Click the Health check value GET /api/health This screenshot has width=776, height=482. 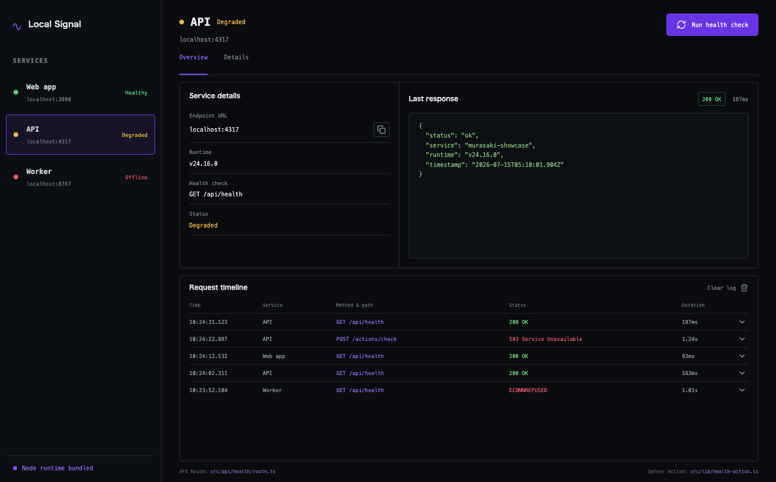pyautogui.click(x=216, y=194)
